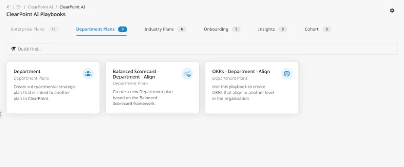The width and height of the screenshot is (404, 167).
Task: Click the chart icon on Balanced Scorecard card
Action: pos(187,74)
